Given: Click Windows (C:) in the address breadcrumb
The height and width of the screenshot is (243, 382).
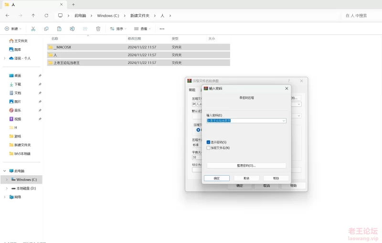Looking at the screenshot, I should pos(108,16).
